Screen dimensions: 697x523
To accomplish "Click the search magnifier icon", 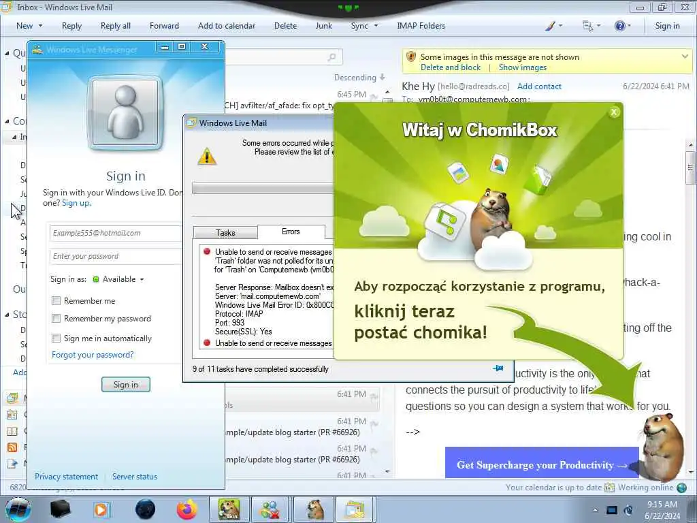I will pyautogui.click(x=332, y=57).
